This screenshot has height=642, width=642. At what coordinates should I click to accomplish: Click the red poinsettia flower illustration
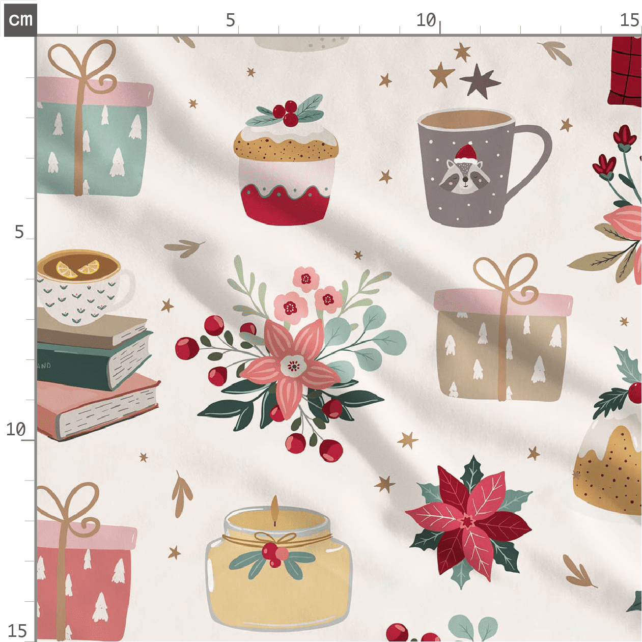(468, 522)
